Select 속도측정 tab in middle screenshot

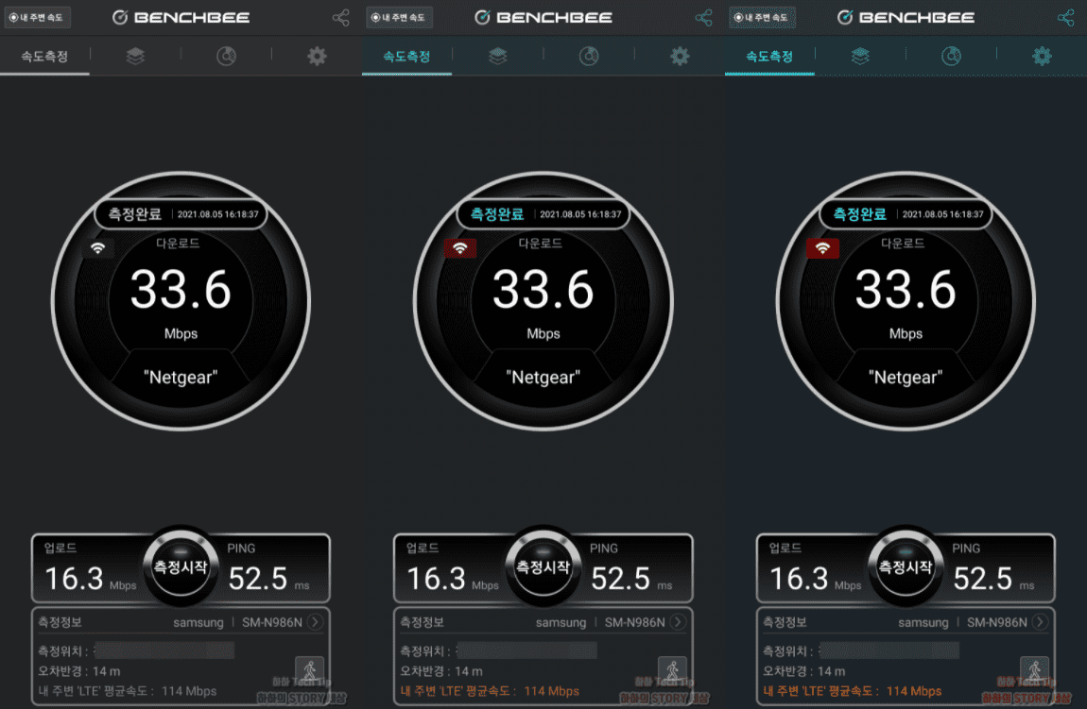tap(407, 56)
